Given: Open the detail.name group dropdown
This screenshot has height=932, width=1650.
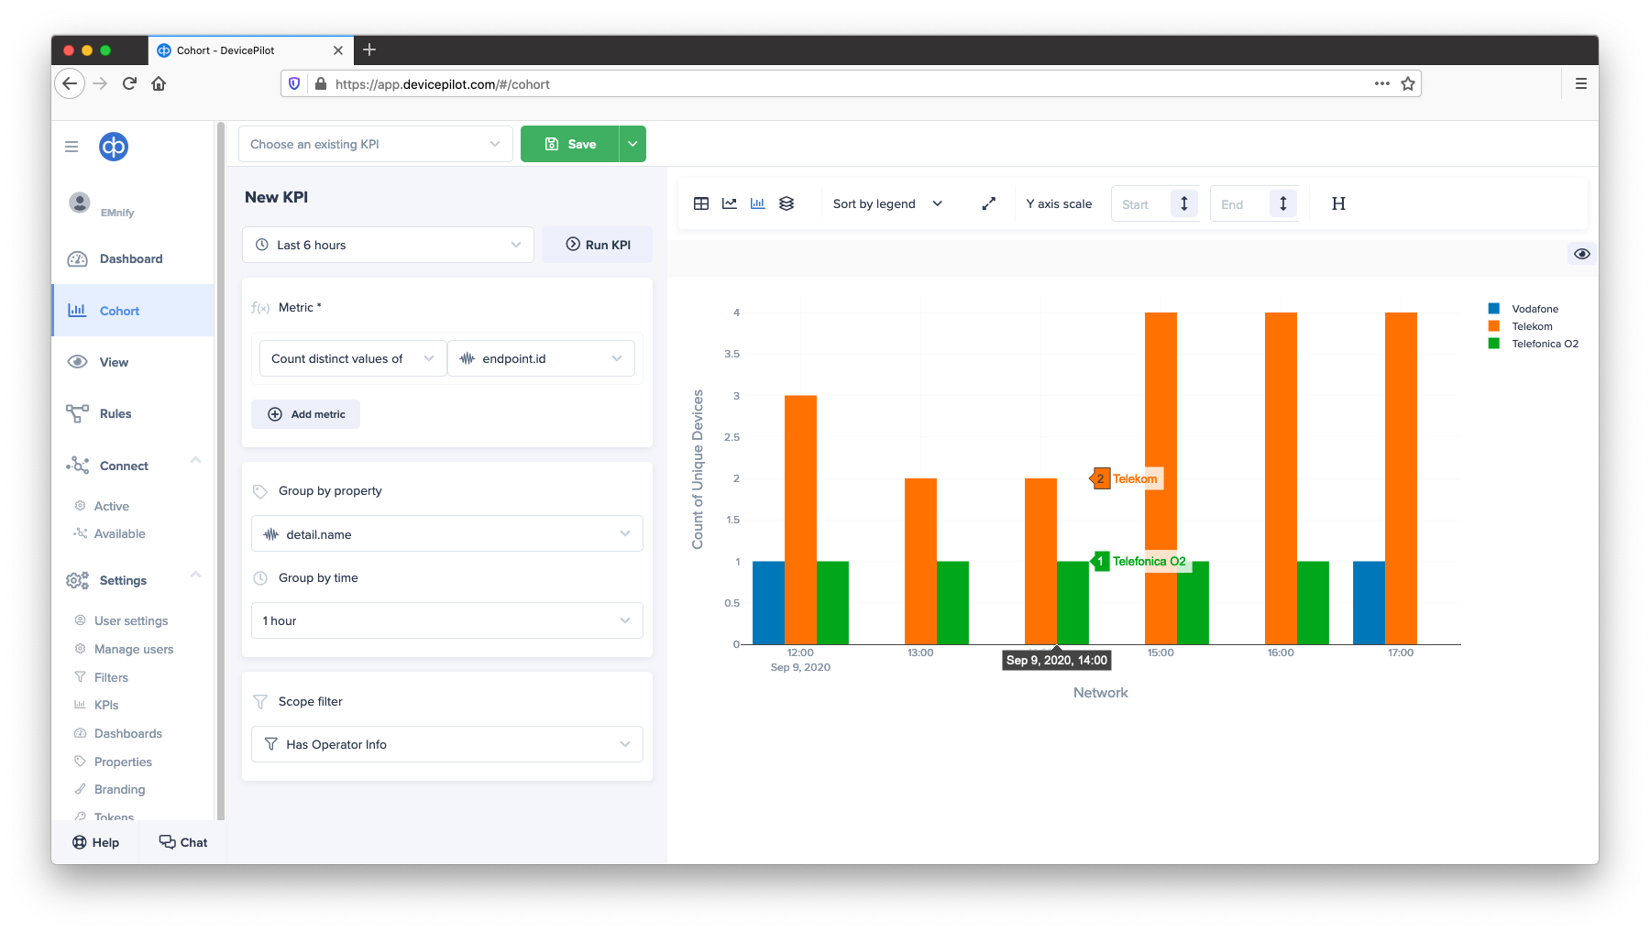Looking at the screenshot, I should click(447, 534).
